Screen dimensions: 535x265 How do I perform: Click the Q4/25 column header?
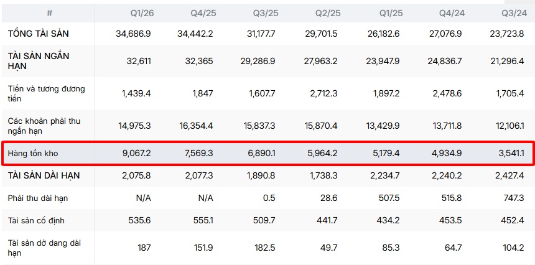pos(203,13)
